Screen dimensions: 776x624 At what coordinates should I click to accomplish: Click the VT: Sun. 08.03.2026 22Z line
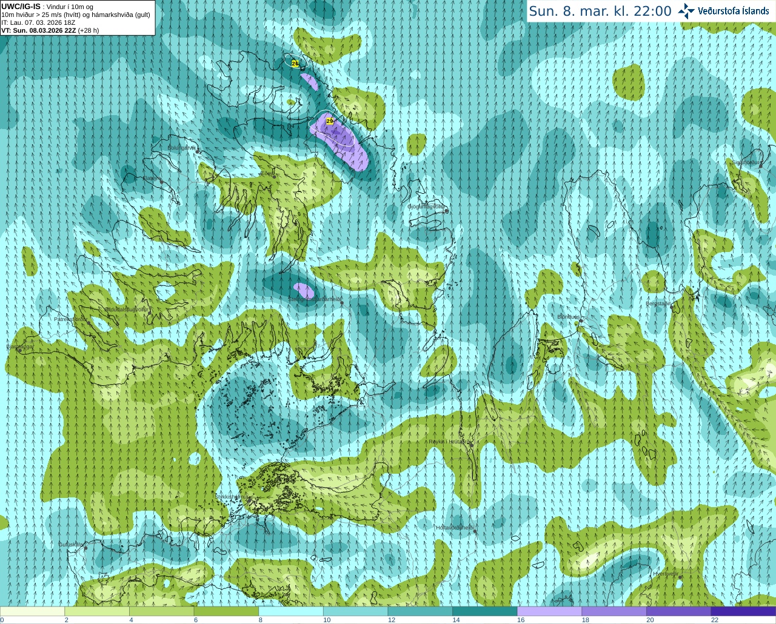coord(50,30)
